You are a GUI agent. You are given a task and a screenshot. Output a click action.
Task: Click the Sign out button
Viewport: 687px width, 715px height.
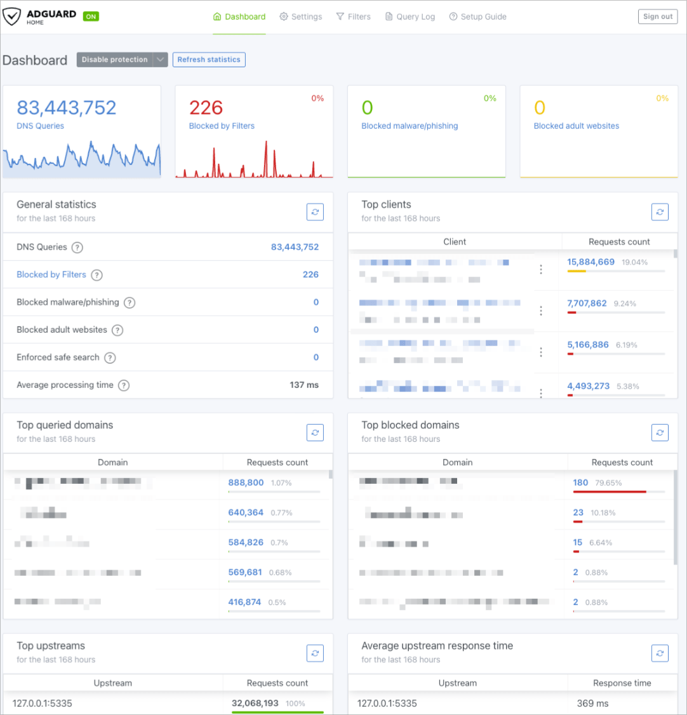click(657, 17)
